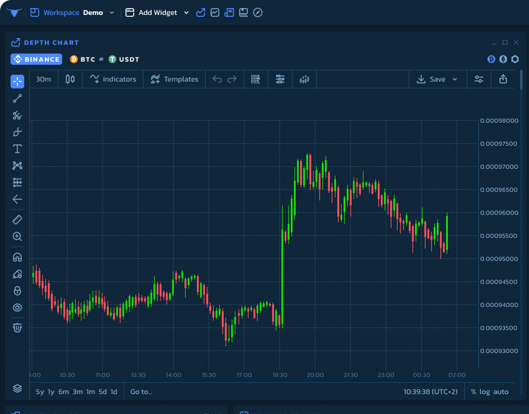Image resolution: width=529 pixels, height=414 pixels.
Task: Click the zoom in magnifier tool
Action: pos(17,237)
